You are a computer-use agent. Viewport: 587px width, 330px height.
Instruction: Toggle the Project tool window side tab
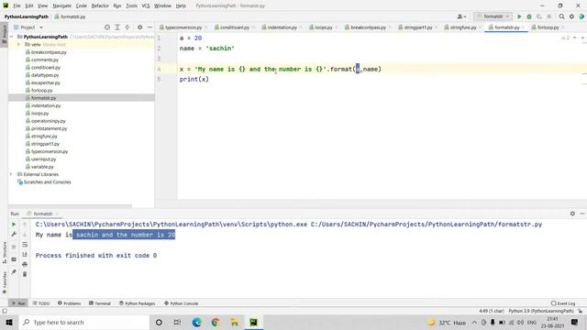[4, 33]
